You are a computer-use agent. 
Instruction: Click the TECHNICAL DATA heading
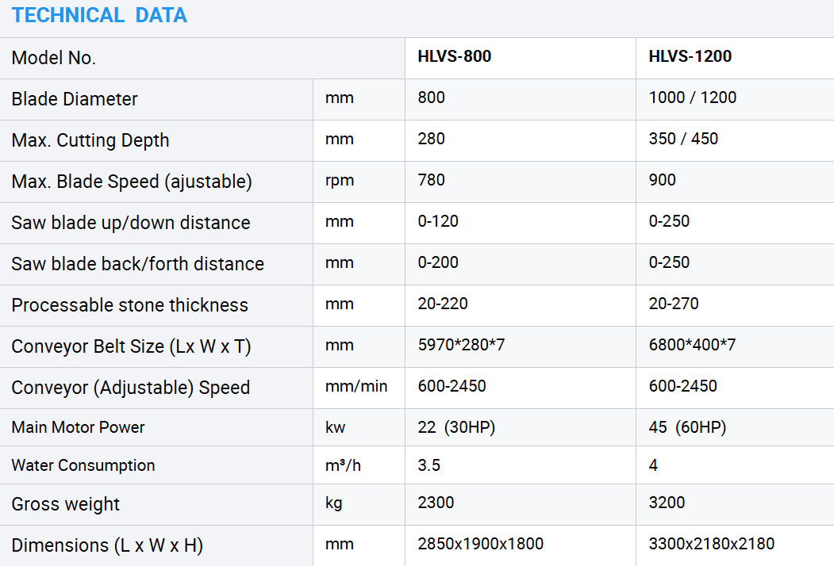point(99,15)
